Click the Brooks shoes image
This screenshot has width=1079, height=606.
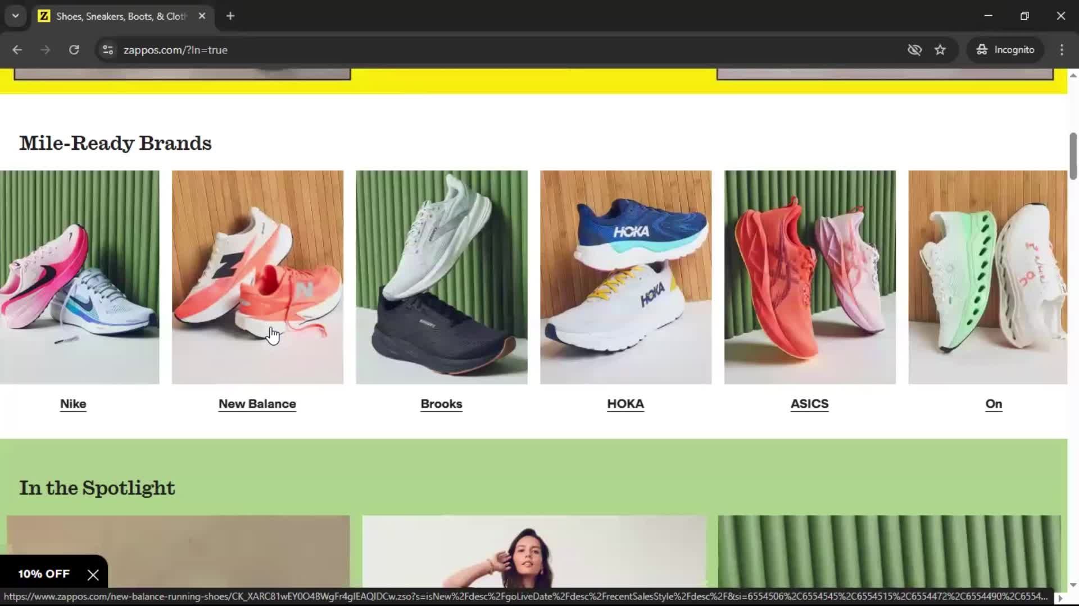442,277
